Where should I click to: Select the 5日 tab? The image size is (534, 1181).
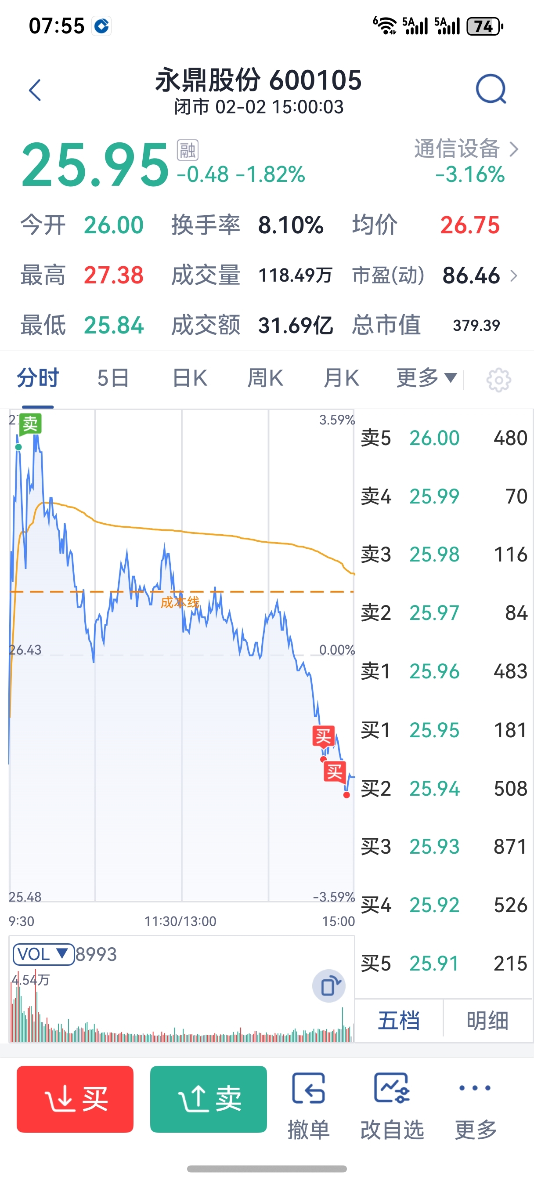[x=113, y=378]
